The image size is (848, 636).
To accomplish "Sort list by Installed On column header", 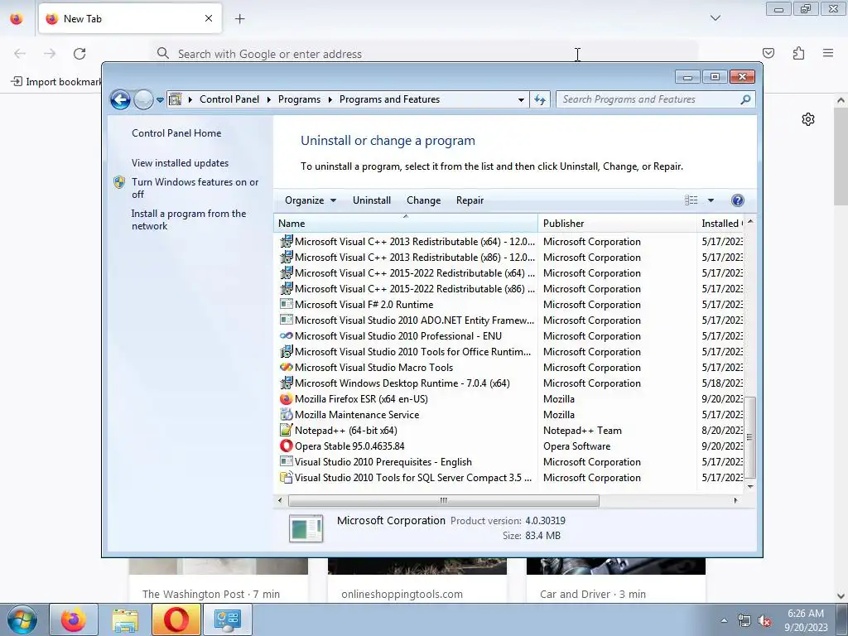I will [x=722, y=224].
